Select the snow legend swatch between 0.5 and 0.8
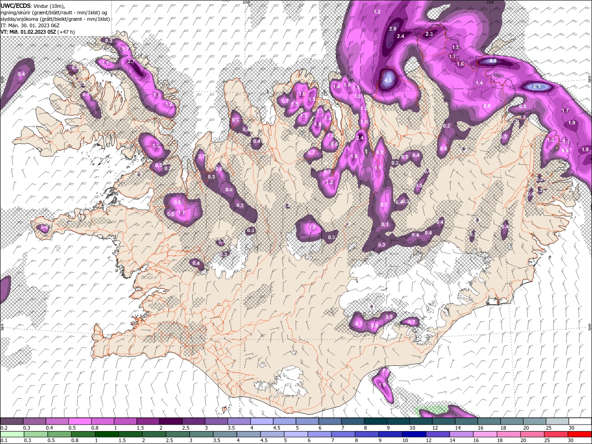 click(80, 421)
